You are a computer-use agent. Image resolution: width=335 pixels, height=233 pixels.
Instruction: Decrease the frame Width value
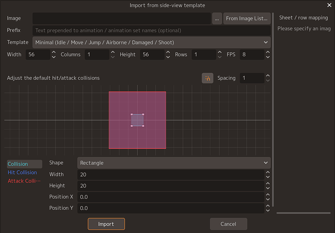[x=54, y=57]
